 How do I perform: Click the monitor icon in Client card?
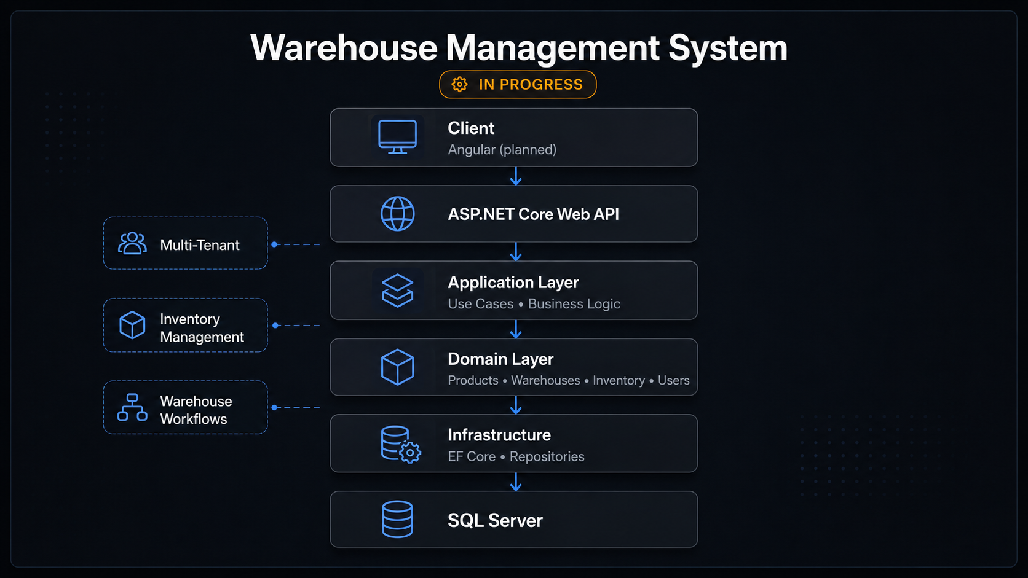pos(397,137)
